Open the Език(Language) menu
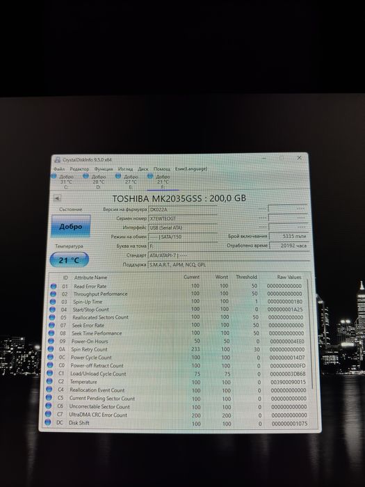Screen dimensions: 365x487 (x=191, y=168)
